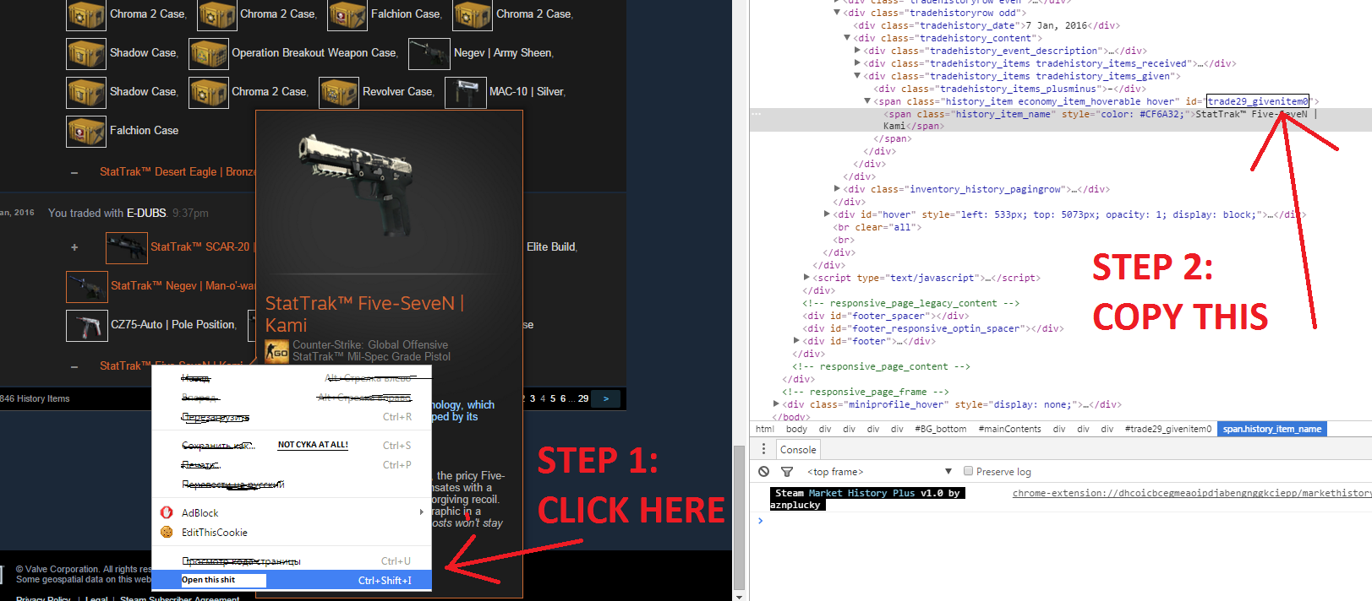1372x601 pixels.
Task: Click the MAC-10 Silver item thumbnail
Action: point(466,93)
